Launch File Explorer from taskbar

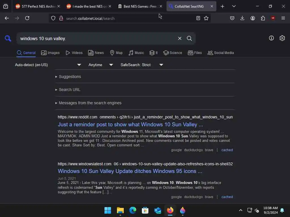120,210
